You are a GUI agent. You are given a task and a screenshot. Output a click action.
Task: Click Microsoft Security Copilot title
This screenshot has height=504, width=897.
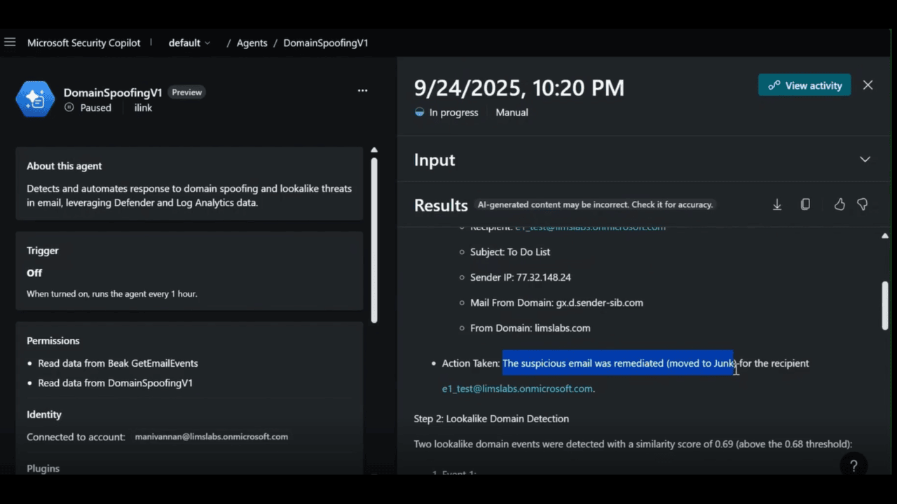pyautogui.click(x=84, y=43)
